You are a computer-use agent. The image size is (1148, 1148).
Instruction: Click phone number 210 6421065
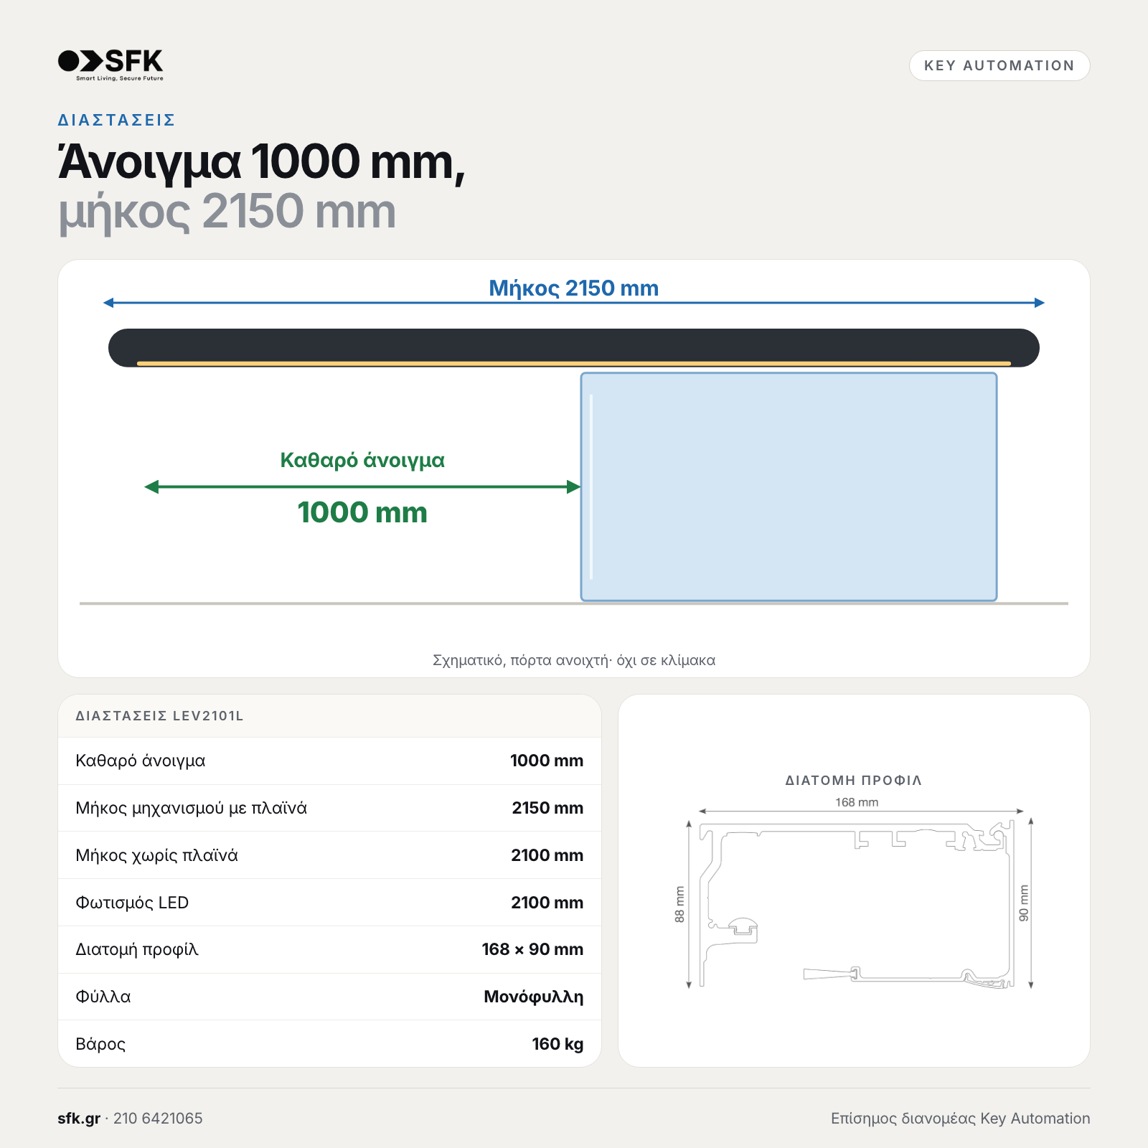[158, 1119]
